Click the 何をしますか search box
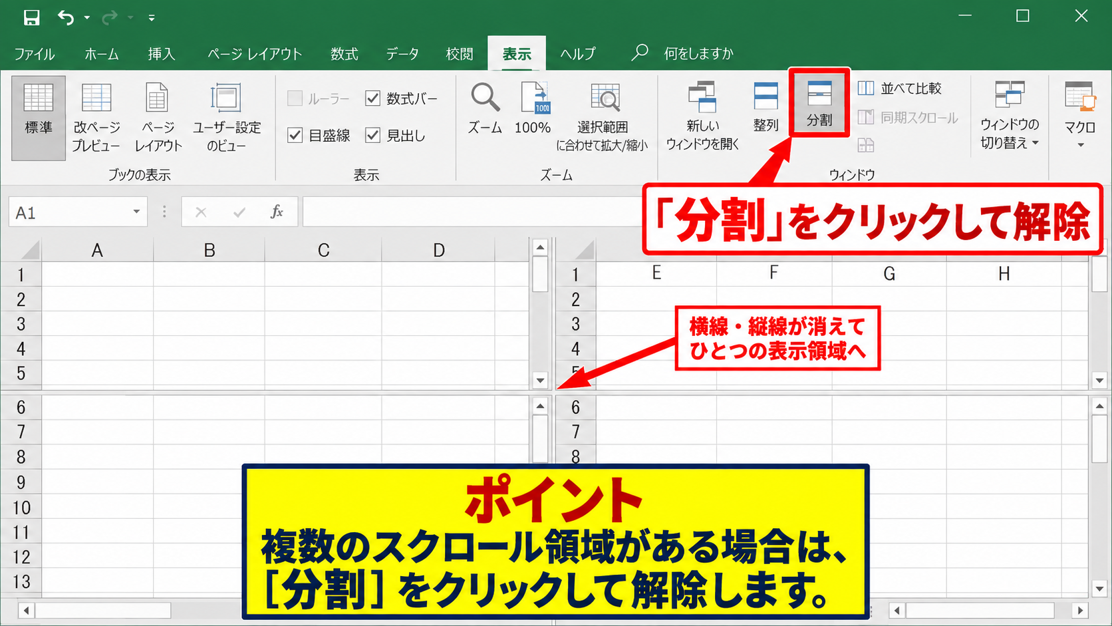Image resolution: width=1112 pixels, height=626 pixels. 698,54
